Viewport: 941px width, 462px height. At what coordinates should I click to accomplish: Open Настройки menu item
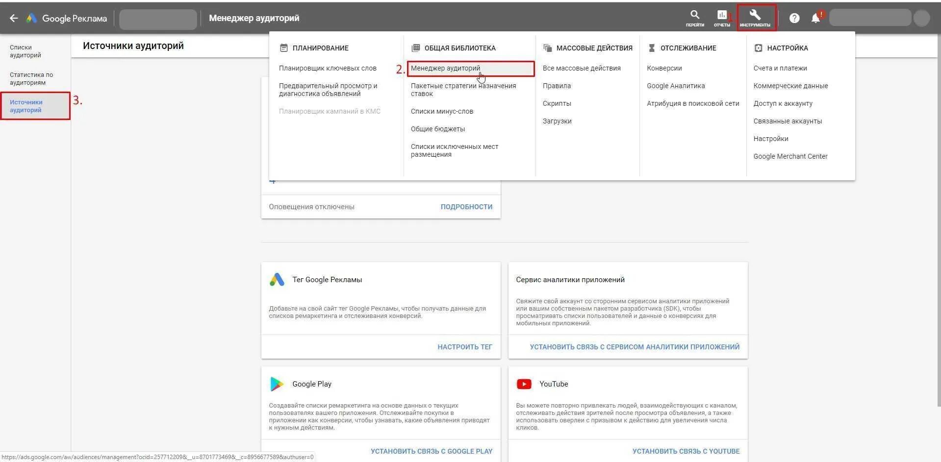tap(771, 139)
